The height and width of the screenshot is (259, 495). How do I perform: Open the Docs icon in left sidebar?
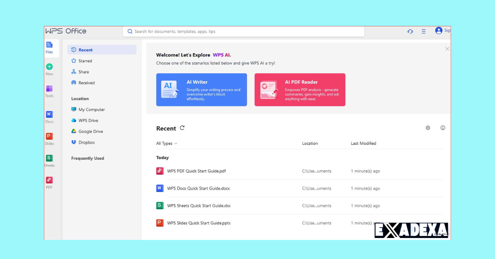pos(49,115)
